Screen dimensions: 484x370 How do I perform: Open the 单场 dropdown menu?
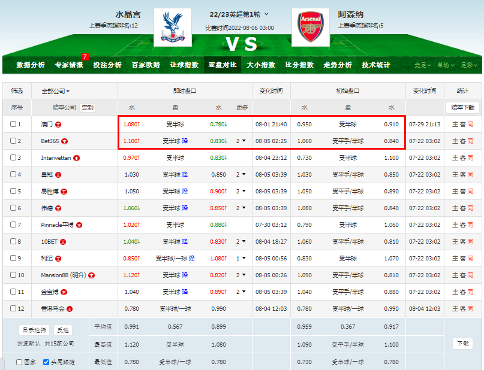point(446,65)
